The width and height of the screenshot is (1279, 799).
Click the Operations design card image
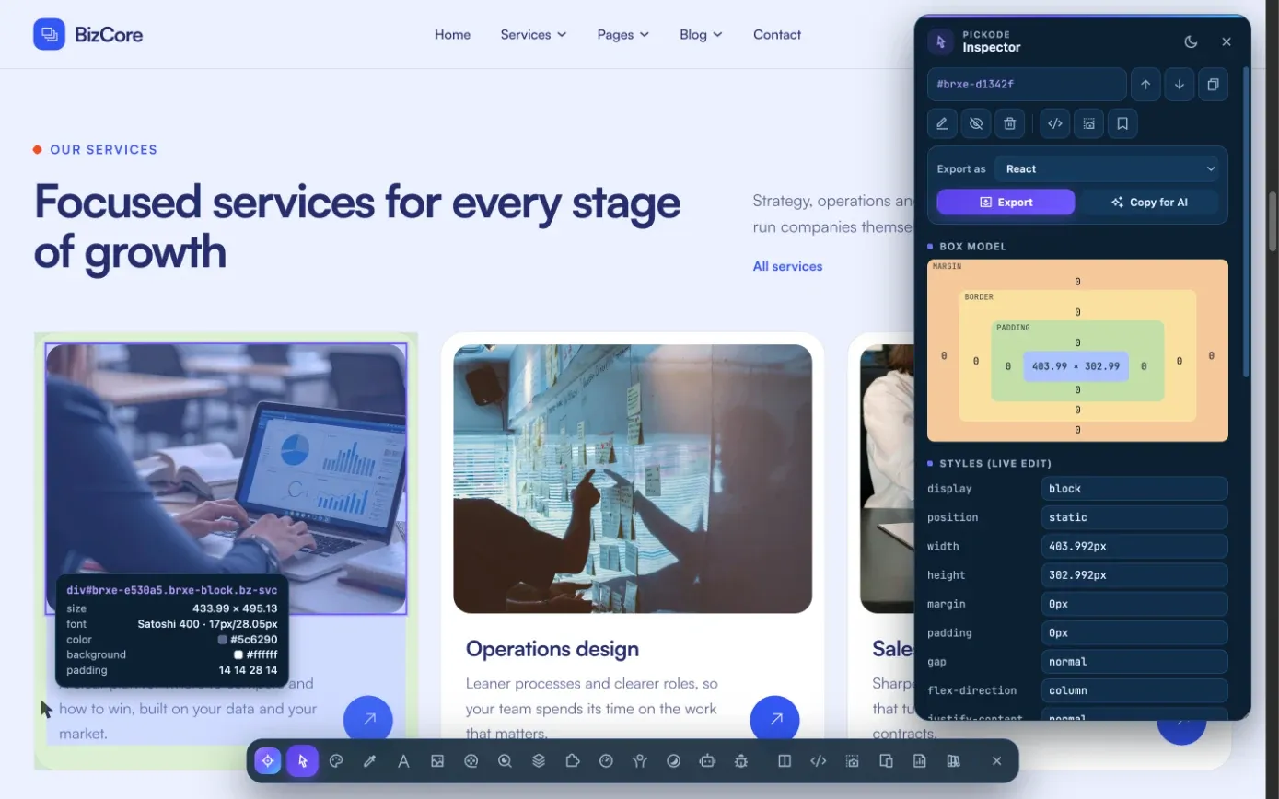(633, 479)
